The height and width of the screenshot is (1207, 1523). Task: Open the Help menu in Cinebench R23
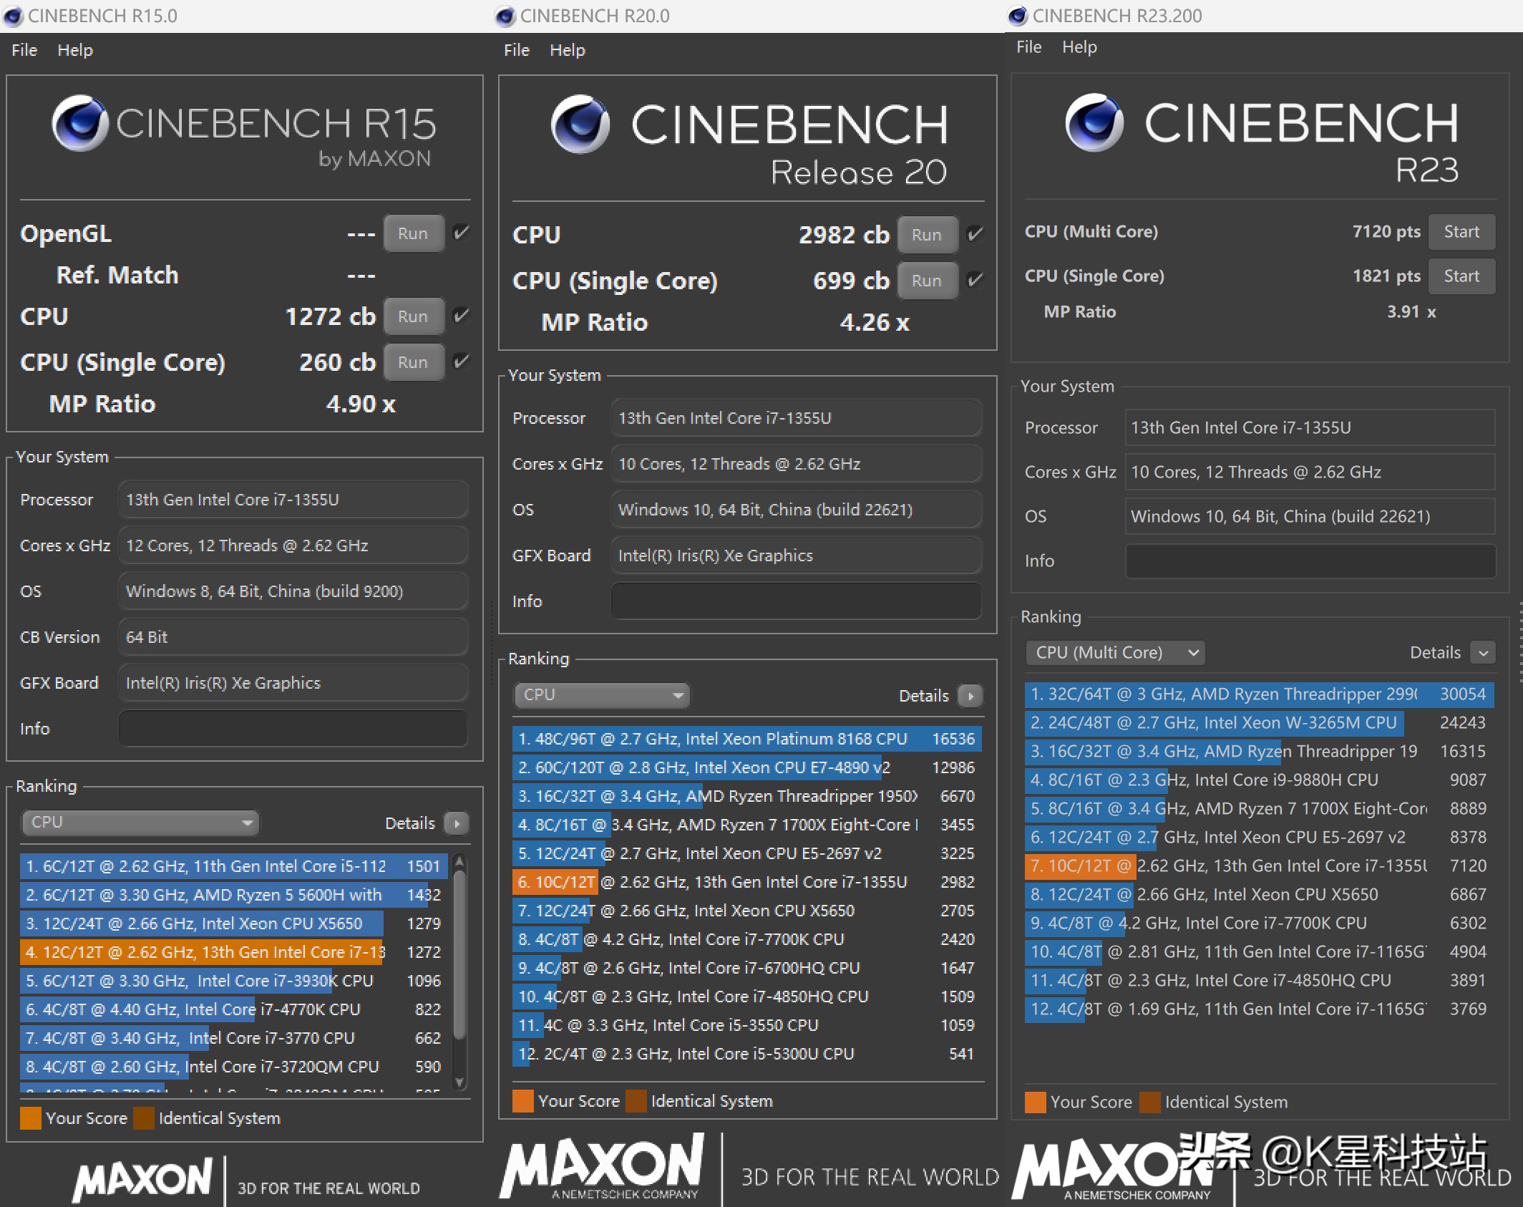click(1079, 47)
